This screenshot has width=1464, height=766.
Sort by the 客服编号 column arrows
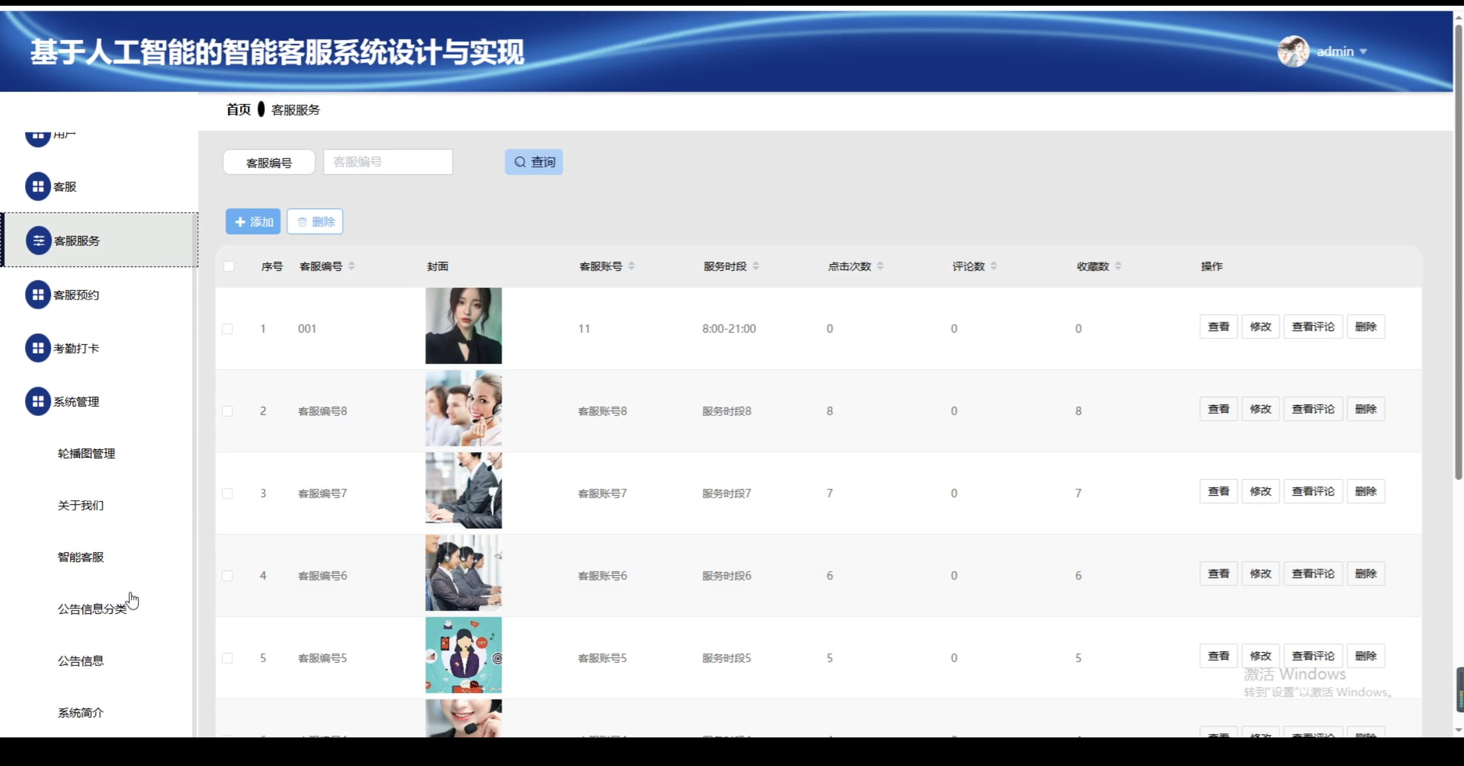pyautogui.click(x=352, y=266)
